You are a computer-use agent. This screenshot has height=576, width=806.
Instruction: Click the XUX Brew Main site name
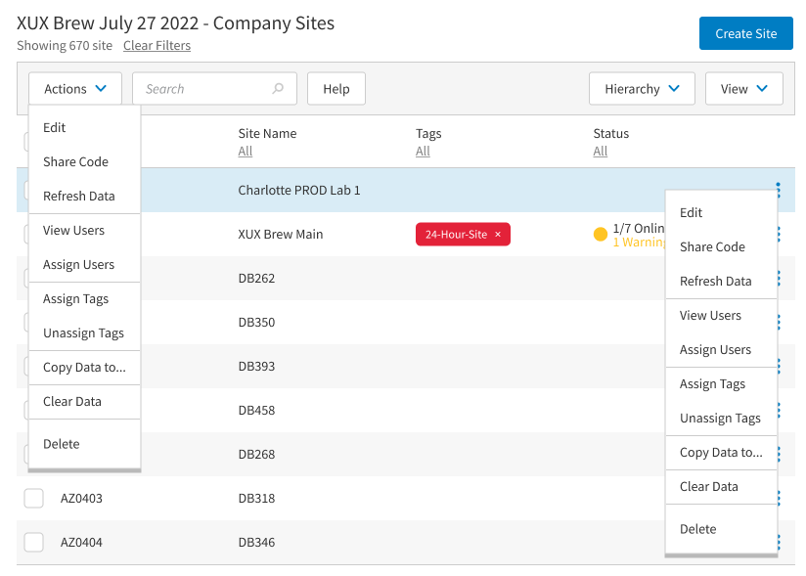(281, 235)
